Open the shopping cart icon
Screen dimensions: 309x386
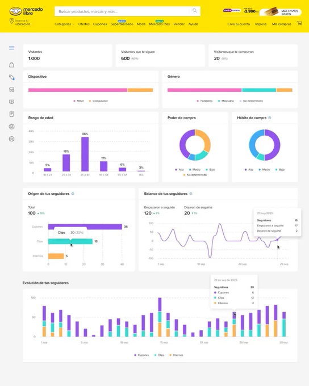[x=299, y=23]
